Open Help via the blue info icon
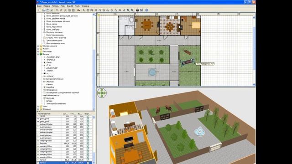Image resolution: width=292 pixels, height=164 pixels. 146,10
